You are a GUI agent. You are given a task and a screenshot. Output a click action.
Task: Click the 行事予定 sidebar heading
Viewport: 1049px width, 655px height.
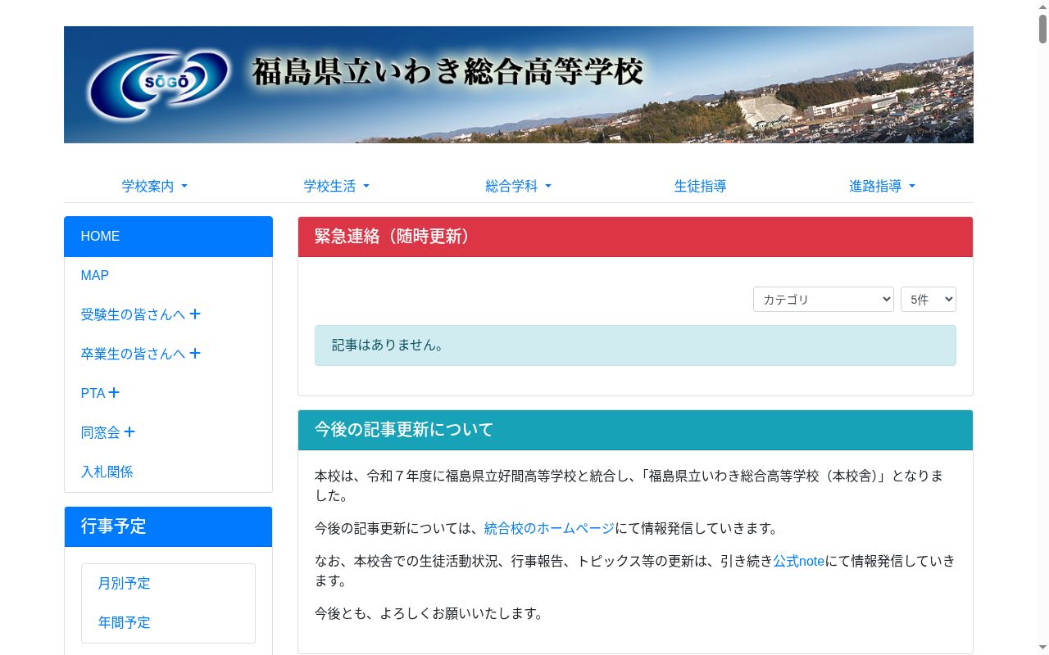[x=168, y=526]
